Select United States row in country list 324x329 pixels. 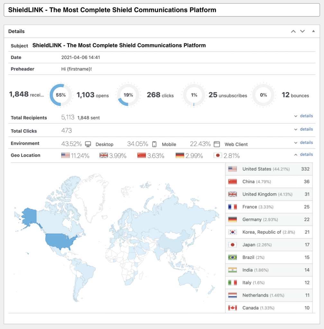pos(269,169)
